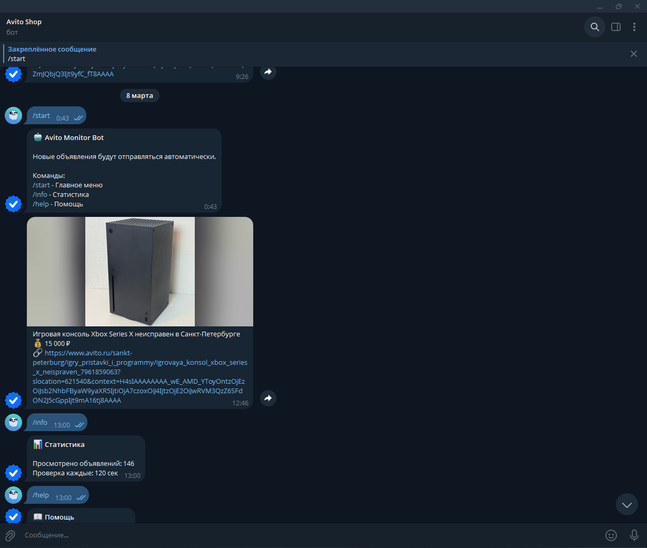Click the 'Помощь' heading at the bottom

59,517
